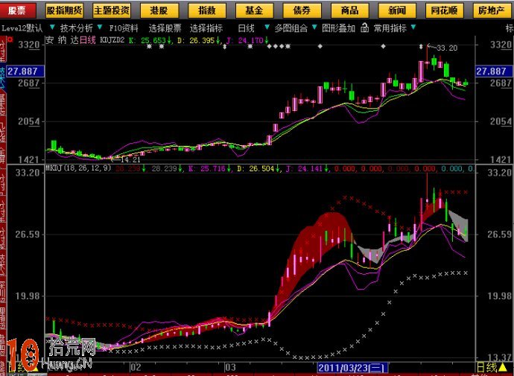The height and width of the screenshot is (376, 514).
Task: Go to 港股 Hong Kong stocks
Action: coord(159,10)
